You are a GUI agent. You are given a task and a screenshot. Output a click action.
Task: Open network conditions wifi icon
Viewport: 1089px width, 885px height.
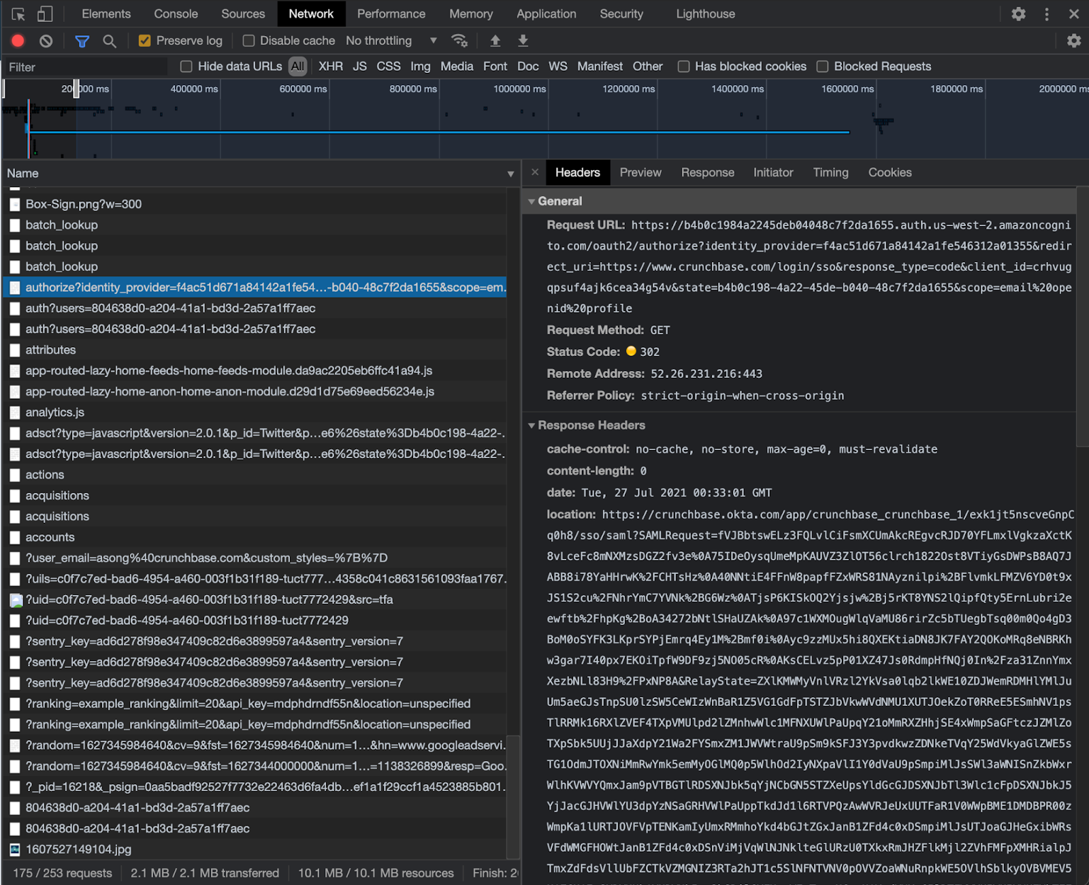coord(460,41)
